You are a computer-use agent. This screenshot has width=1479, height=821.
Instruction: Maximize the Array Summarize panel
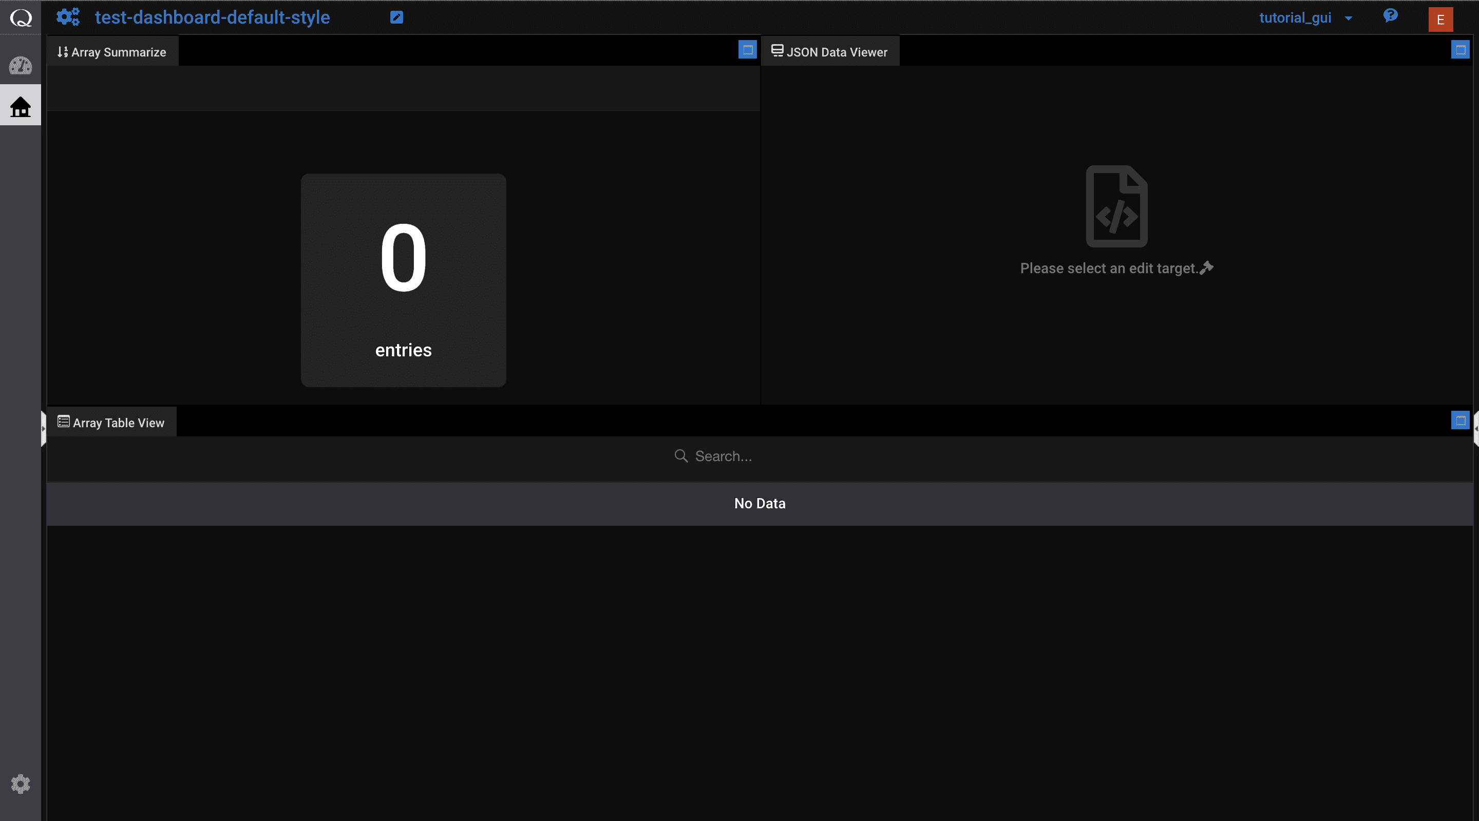747,49
